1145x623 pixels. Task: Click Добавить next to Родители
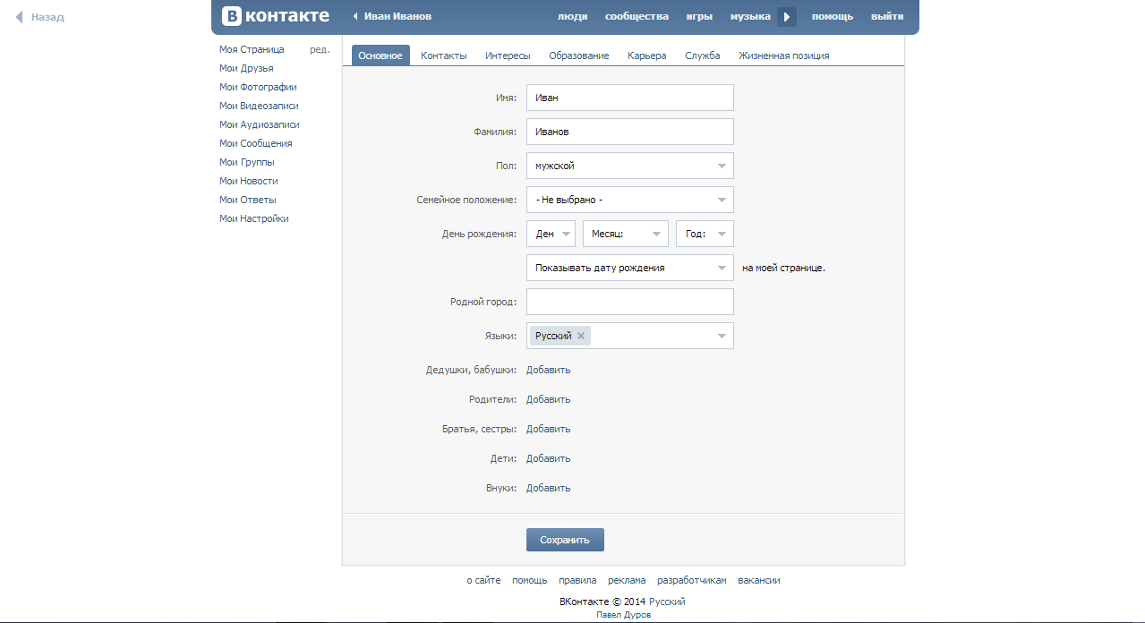[548, 399]
